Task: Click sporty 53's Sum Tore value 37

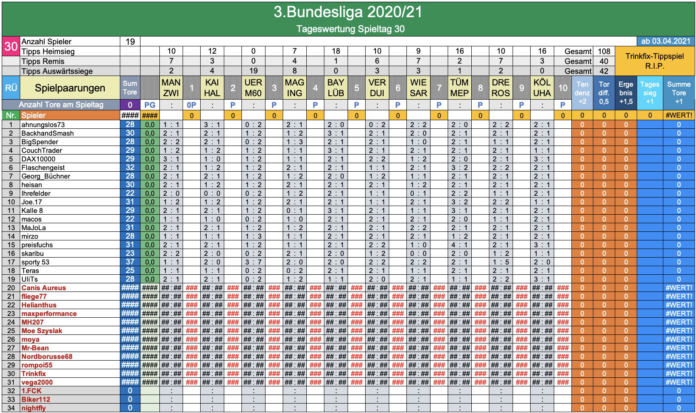Action: (x=130, y=262)
